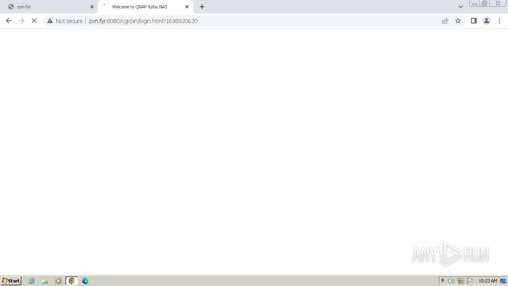Click the forward navigation arrow

point(21,21)
